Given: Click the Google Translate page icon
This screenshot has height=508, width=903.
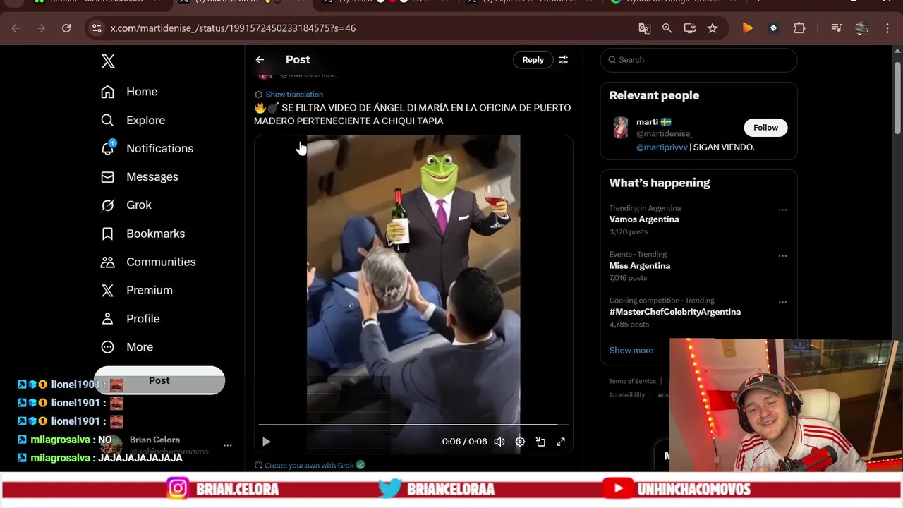Looking at the screenshot, I should click(644, 28).
